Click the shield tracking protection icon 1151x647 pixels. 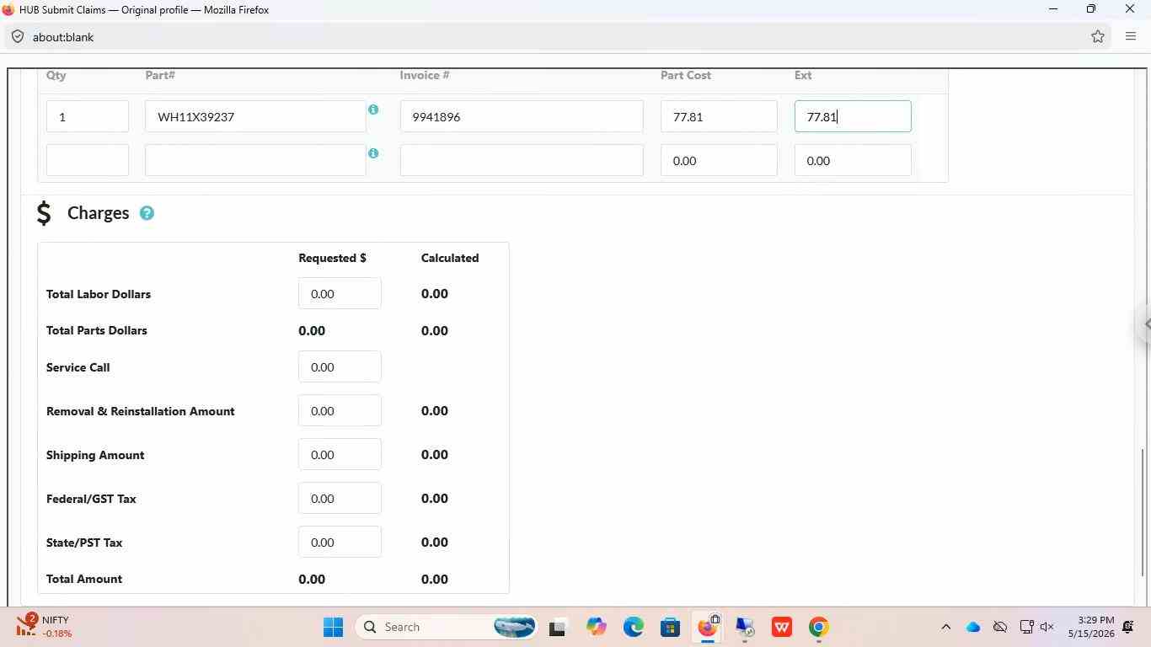point(18,36)
